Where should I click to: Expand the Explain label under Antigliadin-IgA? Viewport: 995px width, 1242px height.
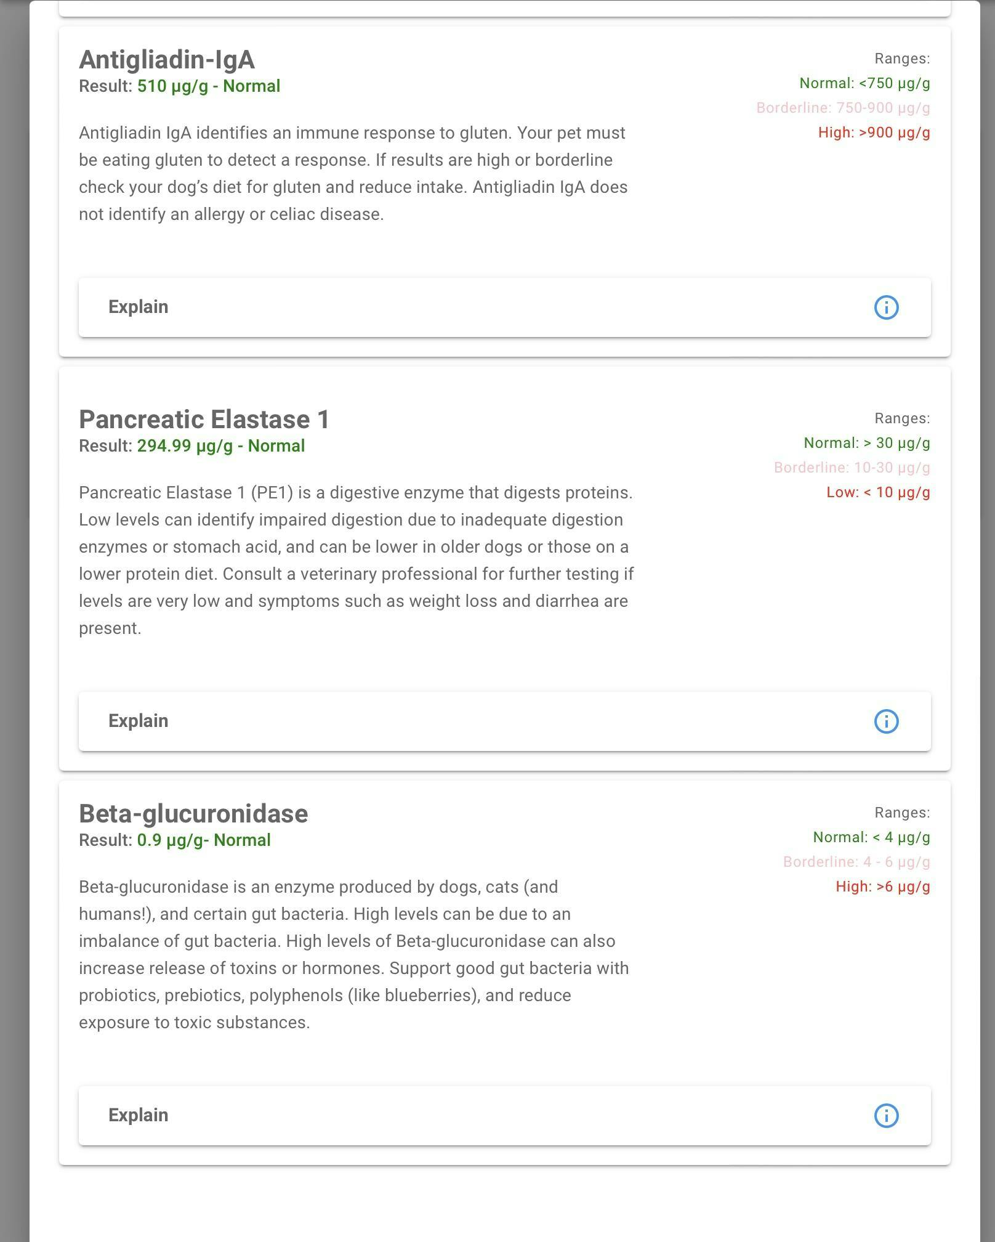(139, 307)
